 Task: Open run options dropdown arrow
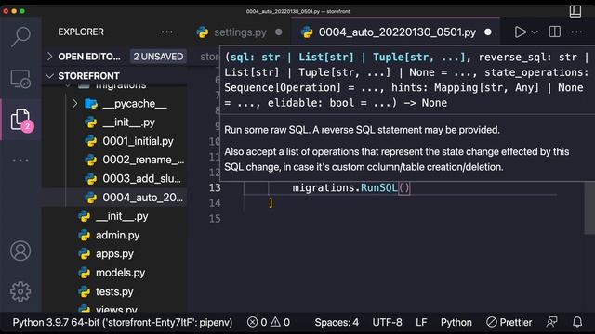tap(535, 32)
